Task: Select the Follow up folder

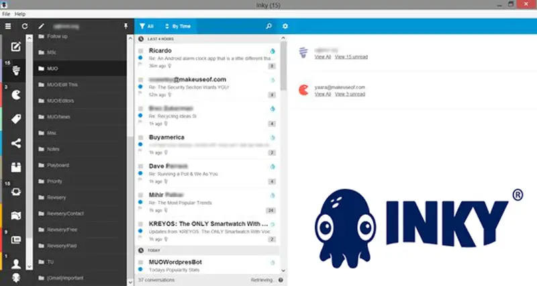Action: [80, 36]
